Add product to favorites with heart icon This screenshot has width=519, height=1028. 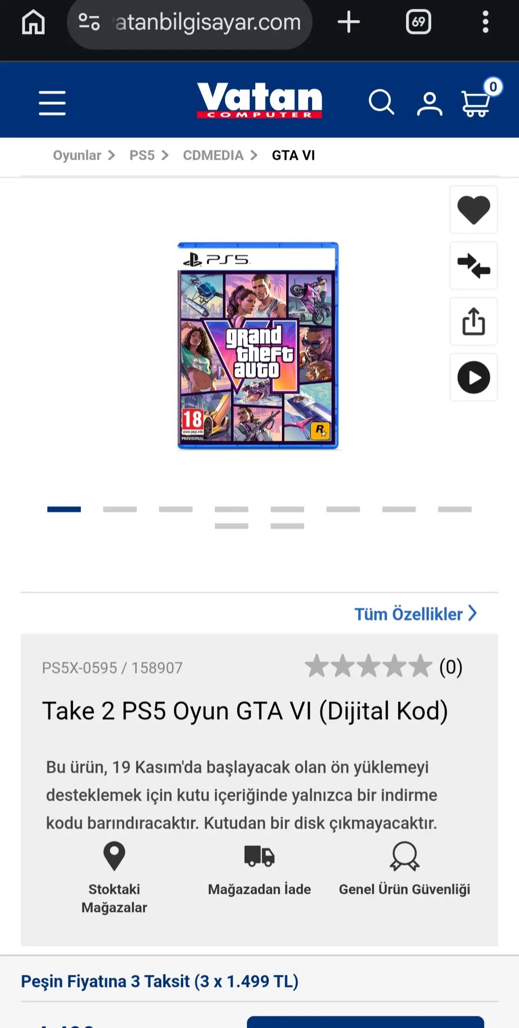click(x=473, y=210)
